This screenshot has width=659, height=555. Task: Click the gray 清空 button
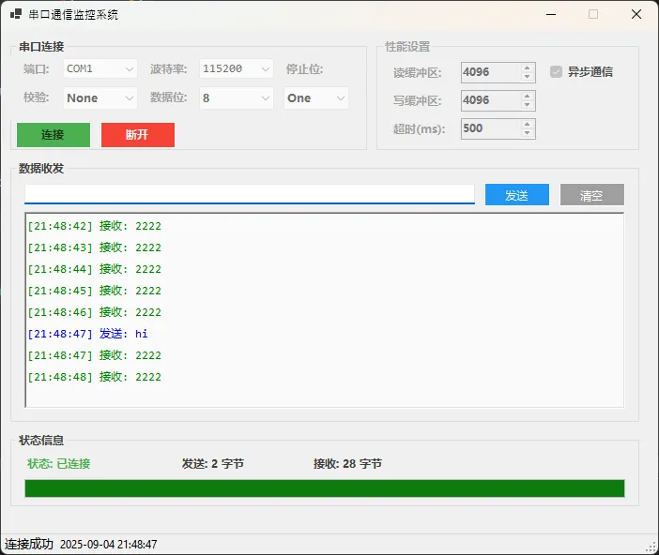591,195
